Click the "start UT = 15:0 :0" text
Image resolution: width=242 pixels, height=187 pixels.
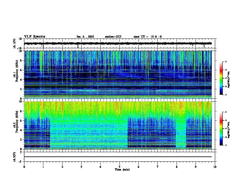point(148,37)
